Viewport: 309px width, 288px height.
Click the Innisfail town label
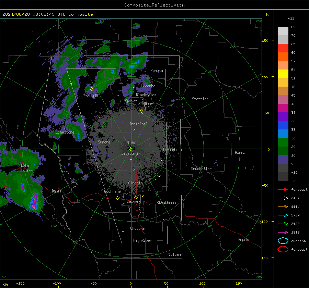[138, 124]
